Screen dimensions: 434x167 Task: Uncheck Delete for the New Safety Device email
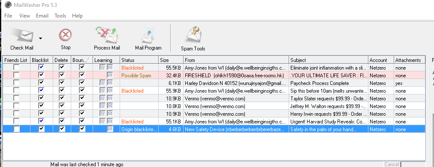click(62, 129)
